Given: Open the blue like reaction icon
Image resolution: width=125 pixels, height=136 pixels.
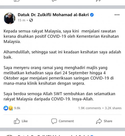Looking at the screenshot, I should pos(6,108).
